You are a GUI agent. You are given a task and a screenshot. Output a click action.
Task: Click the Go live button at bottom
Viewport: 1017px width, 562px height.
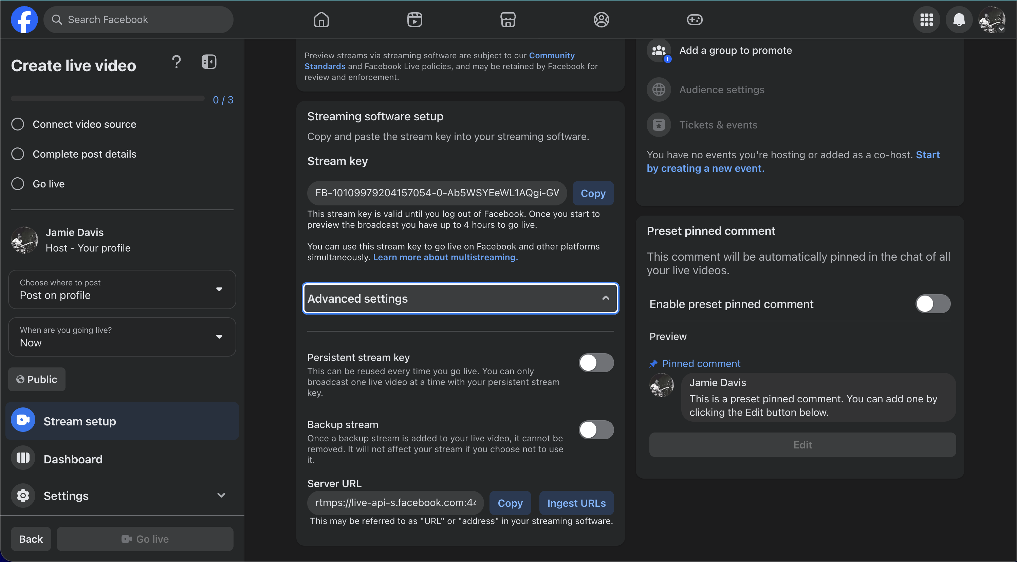point(145,539)
